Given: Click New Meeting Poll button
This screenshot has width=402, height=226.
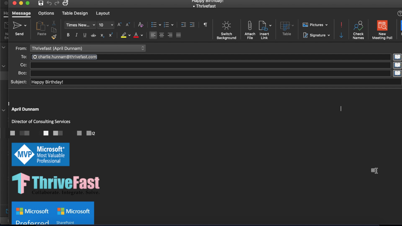Looking at the screenshot, I should point(382,30).
